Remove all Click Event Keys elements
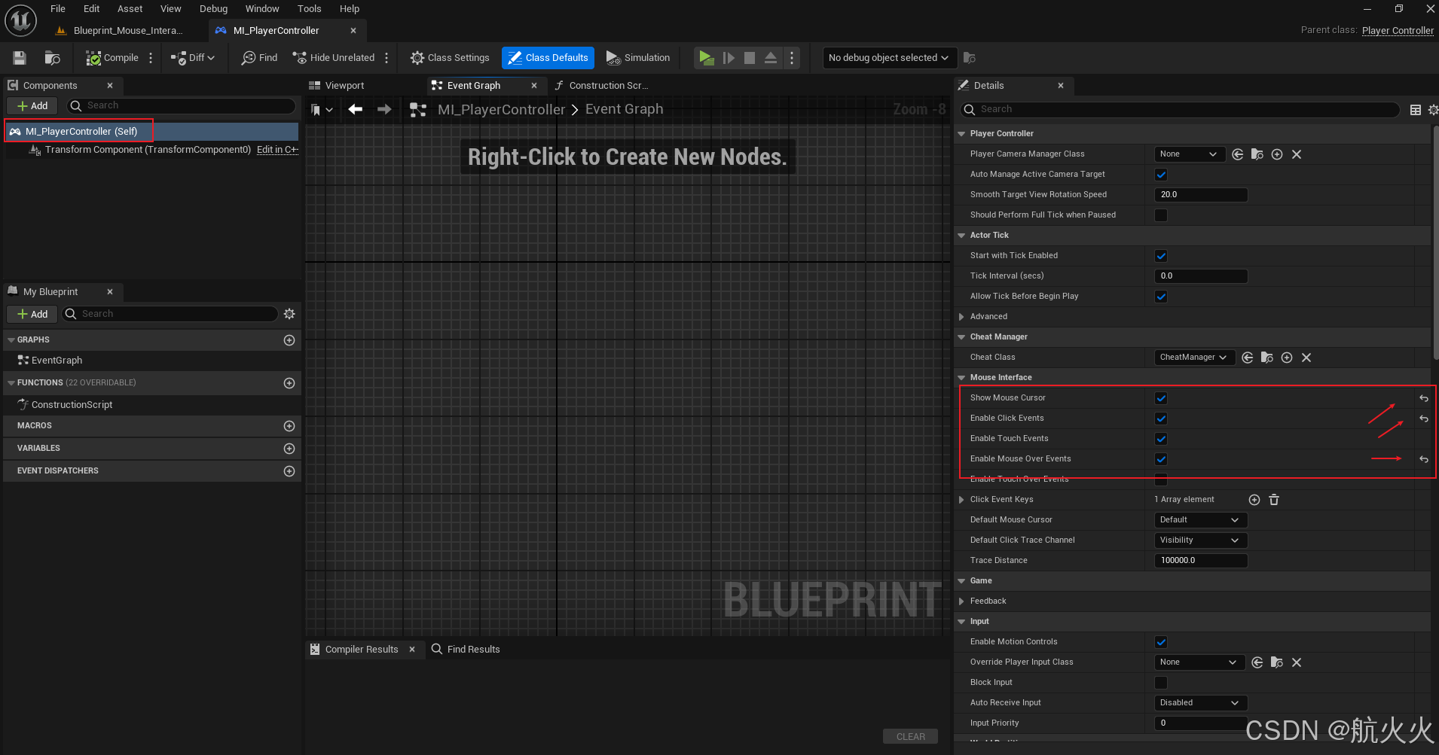This screenshot has height=755, width=1439. point(1274,500)
